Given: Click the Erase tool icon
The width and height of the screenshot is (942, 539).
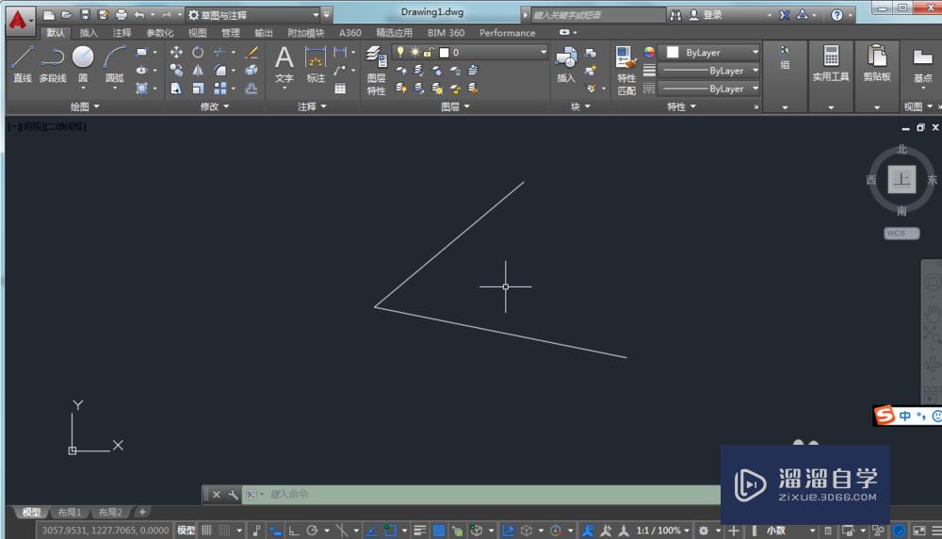Looking at the screenshot, I should click(x=252, y=52).
